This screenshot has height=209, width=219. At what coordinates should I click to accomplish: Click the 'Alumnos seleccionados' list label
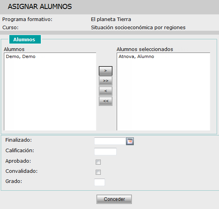pos(145,49)
